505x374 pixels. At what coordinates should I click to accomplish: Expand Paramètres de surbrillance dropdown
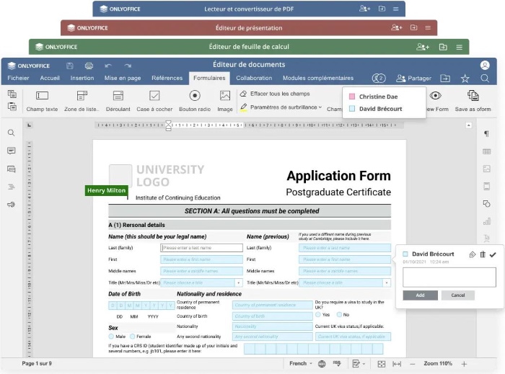click(320, 107)
